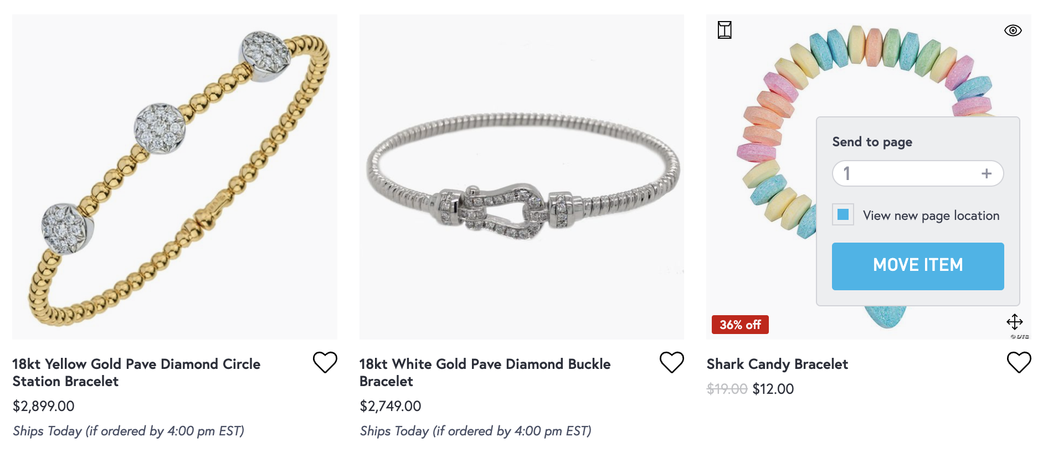The height and width of the screenshot is (452, 1048).
Task: Click the $12.00 sale price
Action: (x=773, y=389)
